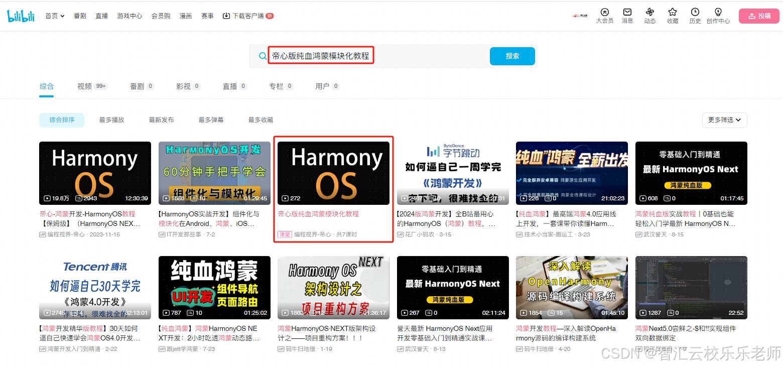This screenshot has height=367, width=783.
Task: Open the 鸿蒙Next5.0尝鲜之 video title
Action: (x=686, y=333)
